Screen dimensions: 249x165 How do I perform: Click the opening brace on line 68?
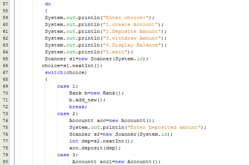(46, 79)
